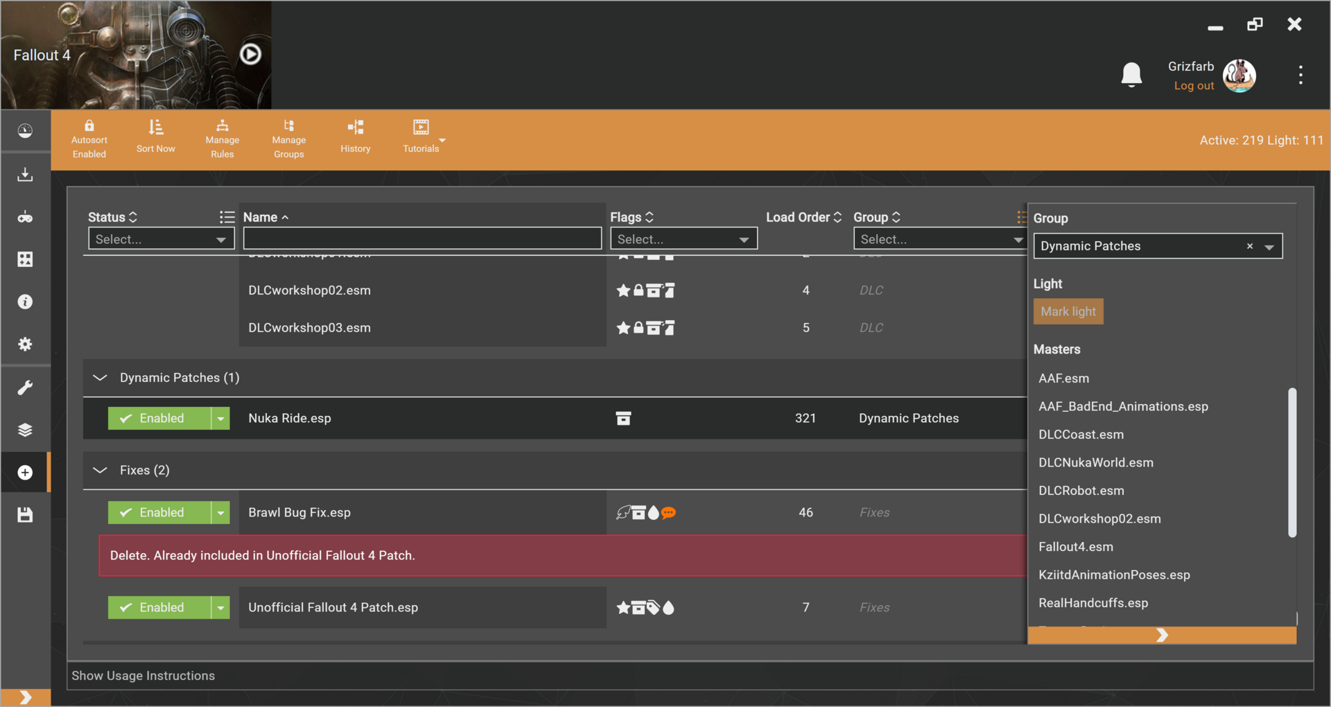Sort by Load Order column
Viewport: 1331px width, 707px height.
[803, 217]
